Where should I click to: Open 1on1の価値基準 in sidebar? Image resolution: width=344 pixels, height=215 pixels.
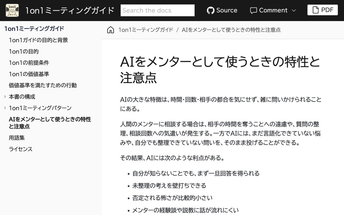[x=29, y=74]
